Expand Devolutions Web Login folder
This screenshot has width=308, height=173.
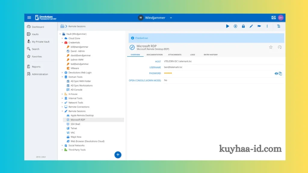tap(62, 73)
